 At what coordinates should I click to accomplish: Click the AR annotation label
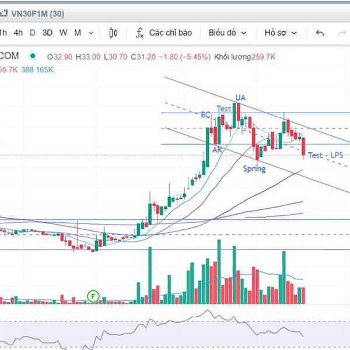(217, 150)
